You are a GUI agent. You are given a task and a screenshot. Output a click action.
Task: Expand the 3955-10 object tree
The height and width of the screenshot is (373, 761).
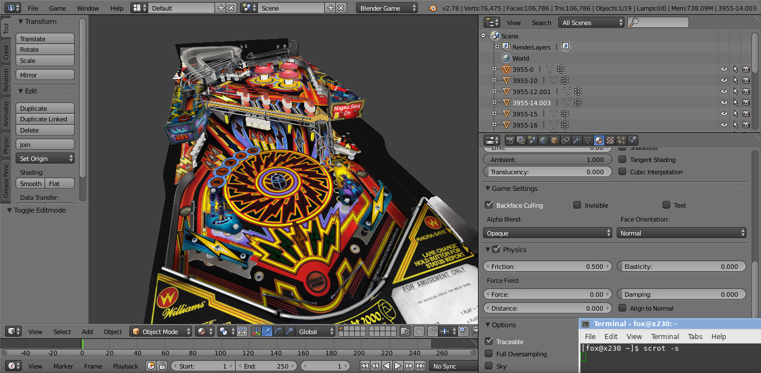[494, 81]
